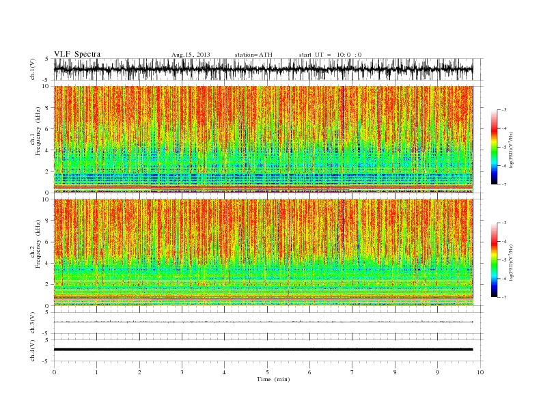Click the "-4" tick on the ch.2 color bar
Screen dimensions: 541x418
pyautogui.click(x=503, y=241)
